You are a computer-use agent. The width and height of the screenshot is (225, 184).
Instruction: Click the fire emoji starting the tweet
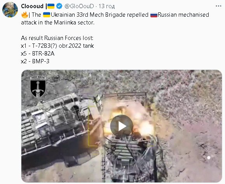tap(25, 15)
